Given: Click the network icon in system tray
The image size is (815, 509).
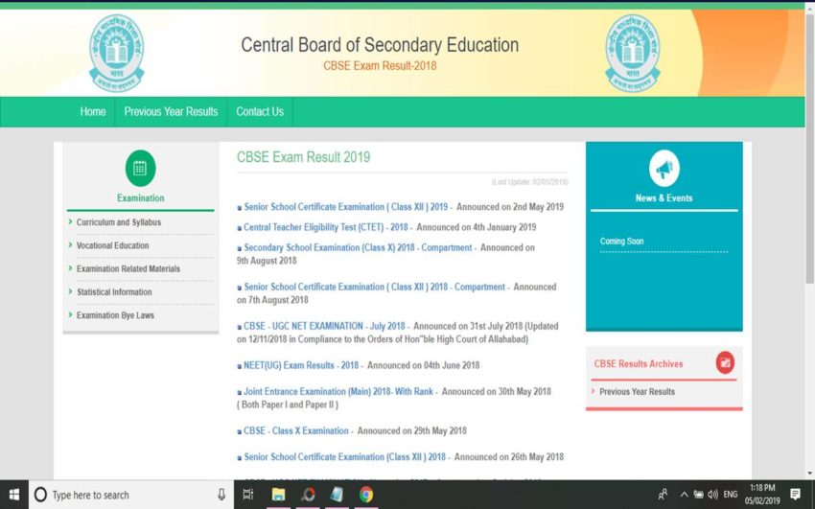Looking at the screenshot, I should (699, 495).
